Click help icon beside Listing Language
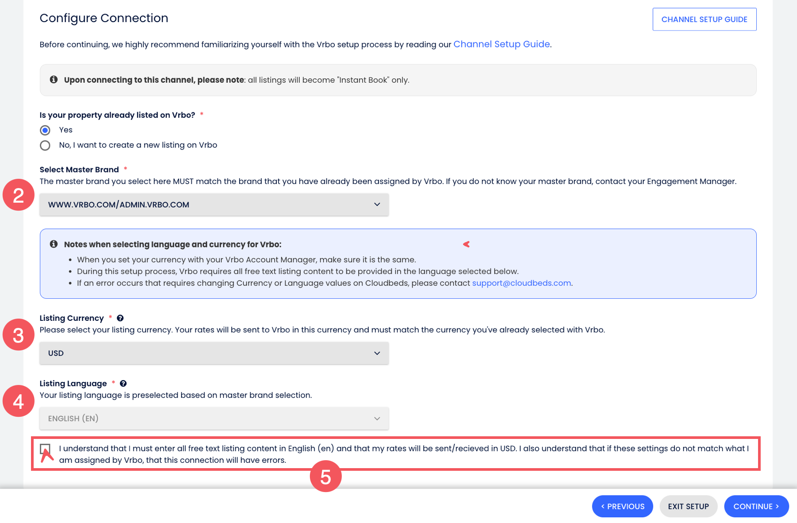Screen dimensions: 797x523 click(x=123, y=384)
